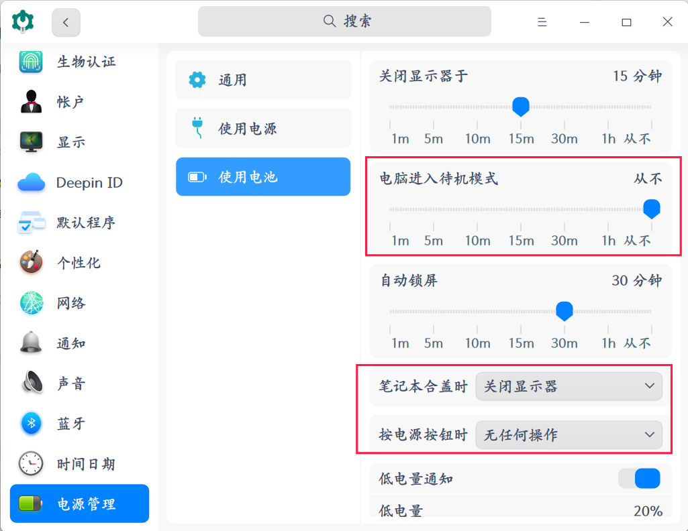Click 30m tick under 关闭显示器于
The width and height of the screenshot is (688, 531).
[564, 139]
